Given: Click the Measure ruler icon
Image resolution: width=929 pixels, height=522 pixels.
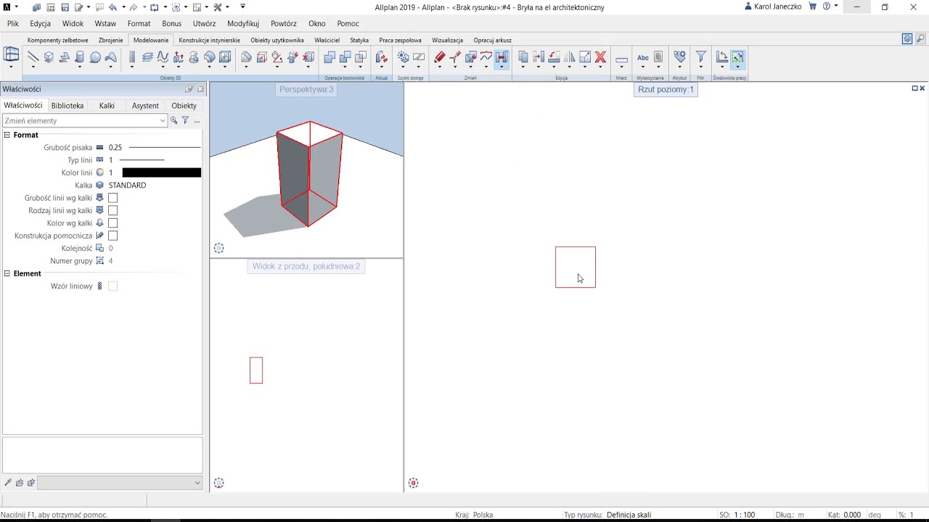Looking at the screenshot, I should point(621,59).
